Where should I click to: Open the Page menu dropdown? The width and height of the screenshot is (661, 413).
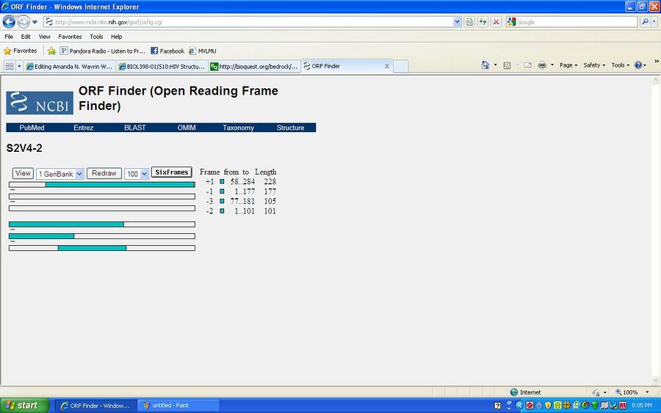click(568, 65)
